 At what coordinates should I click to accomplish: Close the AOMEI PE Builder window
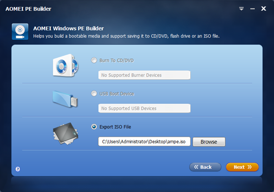[263, 8]
